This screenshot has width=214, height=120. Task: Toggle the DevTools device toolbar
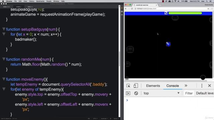(136, 86)
